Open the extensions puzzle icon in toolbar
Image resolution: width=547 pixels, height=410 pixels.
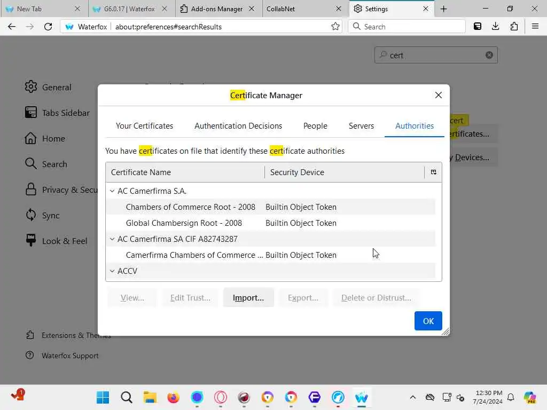coord(514,27)
